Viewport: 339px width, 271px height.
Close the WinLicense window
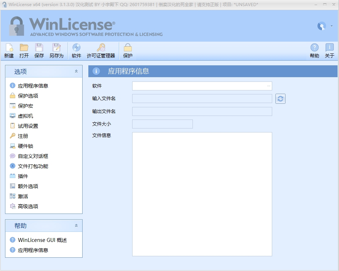coord(334,5)
